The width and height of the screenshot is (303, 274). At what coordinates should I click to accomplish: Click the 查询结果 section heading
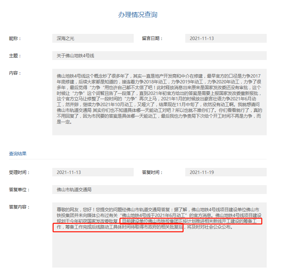click(x=18, y=154)
